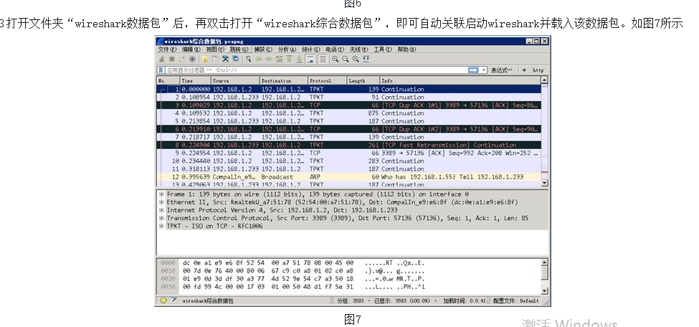Click packet list scrollbar up arrow
The width and height of the screenshot is (699, 327).
tap(544, 81)
